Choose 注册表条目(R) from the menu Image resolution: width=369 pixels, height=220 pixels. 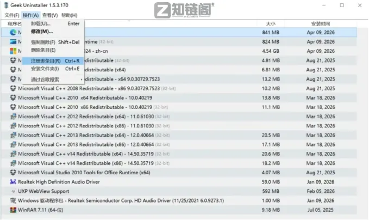coord(53,61)
